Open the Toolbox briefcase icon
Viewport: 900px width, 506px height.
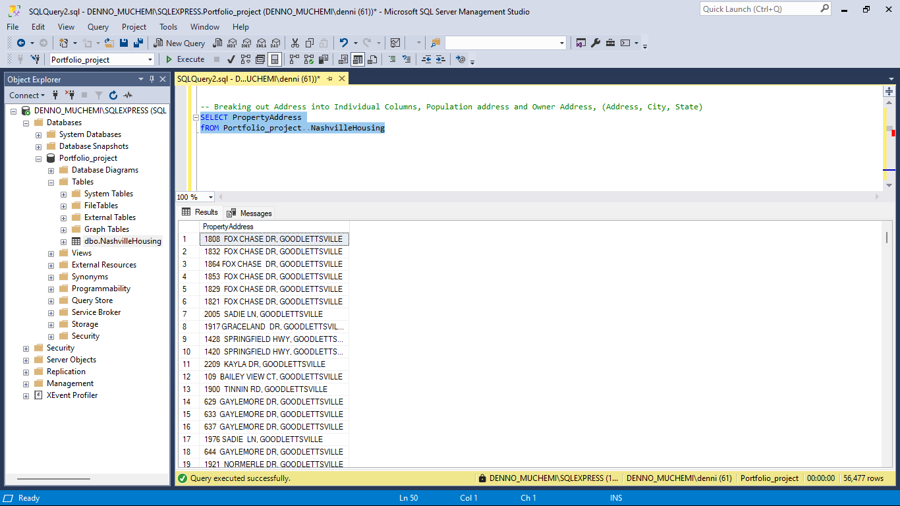tap(610, 43)
